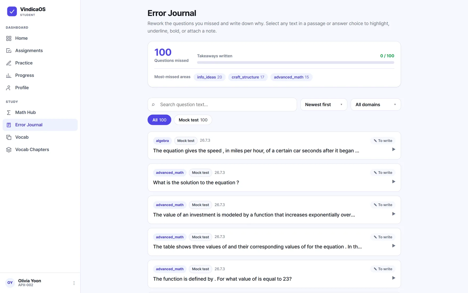Click To write on 'solution to the equation'
Image resolution: width=468 pixels, height=293 pixels.
tap(383, 173)
